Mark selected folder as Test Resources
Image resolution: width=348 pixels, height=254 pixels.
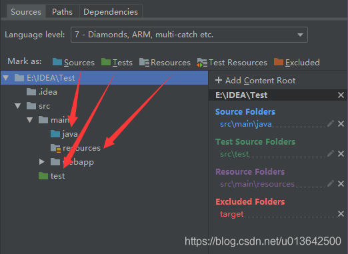pos(232,63)
